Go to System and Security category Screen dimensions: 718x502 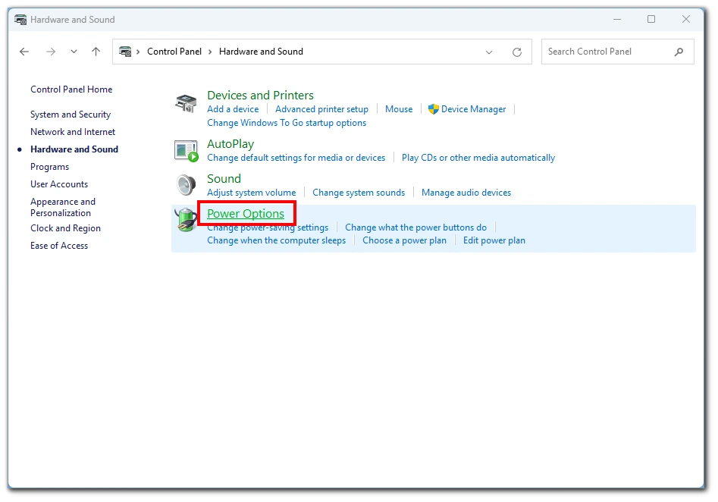coord(71,115)
